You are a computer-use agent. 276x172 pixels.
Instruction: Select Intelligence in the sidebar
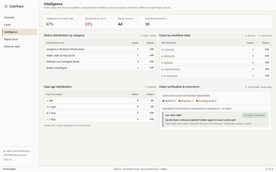[20, 32]
